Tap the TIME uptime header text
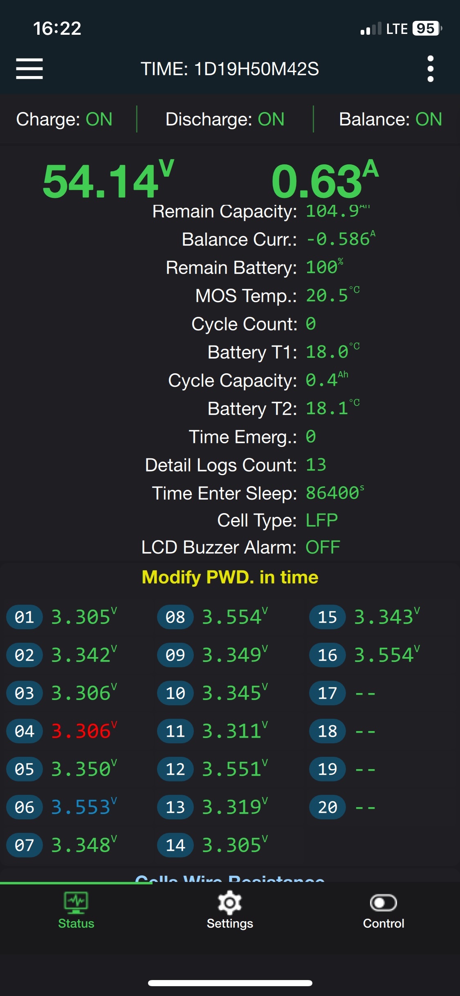Screen dimensions: 460x996 (230, 69)
